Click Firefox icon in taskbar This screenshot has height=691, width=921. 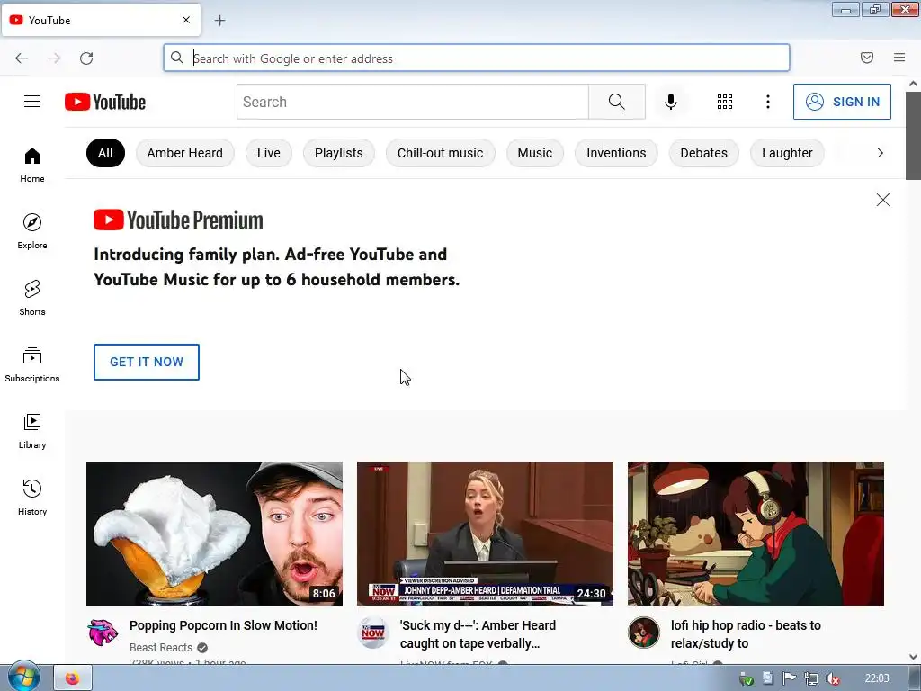(72, 678)
